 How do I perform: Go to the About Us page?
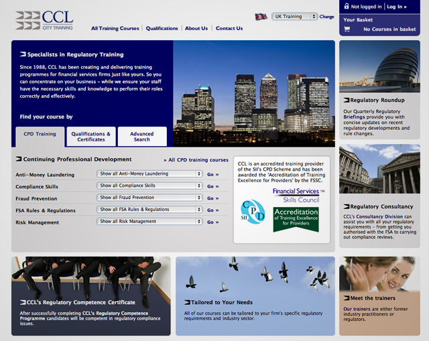196,28
